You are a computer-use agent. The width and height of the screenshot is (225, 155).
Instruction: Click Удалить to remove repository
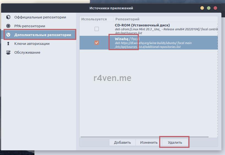pos(175,142)
